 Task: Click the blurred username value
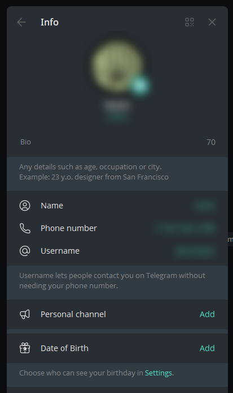point(195,251)
